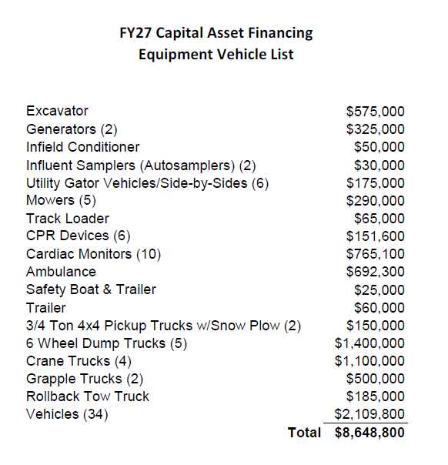The image size is (448, 465).
Task: Click the Generators (2) entry
Action: point(72,129)
